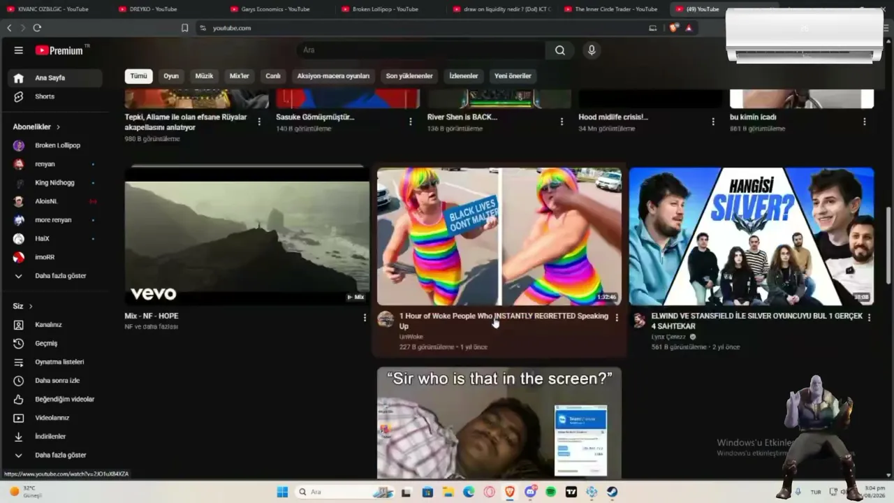The height and width of the screenshot is (503, 894).
Task: Open Geçmiş history in the sidebar
Action: 55,344
